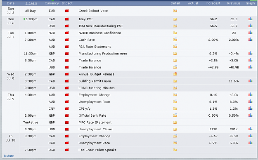Open detail folder for AUD Cash Rate
The width and height of the screenshot is (258, 160).
(175, 40)
